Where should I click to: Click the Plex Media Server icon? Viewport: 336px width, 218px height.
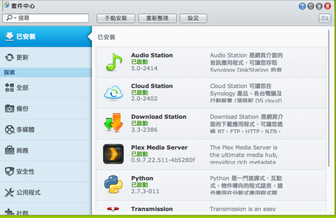click(x=113, y=154)
